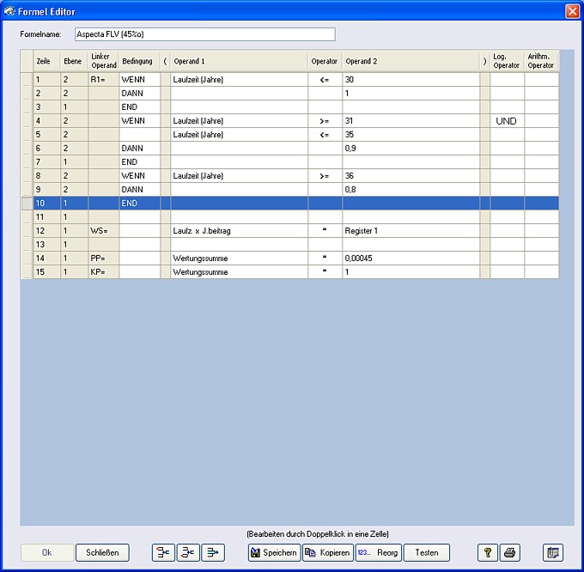Click the second row-structure icon button

point(188,552)
